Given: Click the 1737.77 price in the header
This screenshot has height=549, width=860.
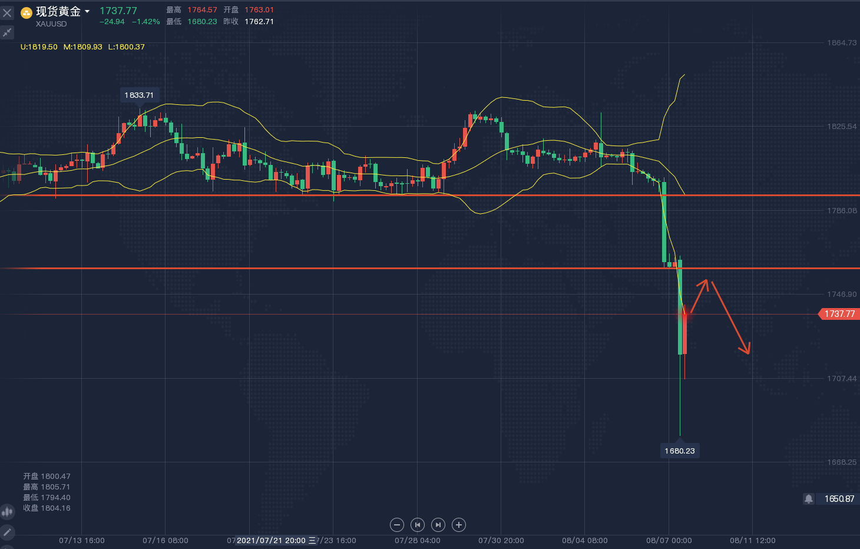Looking at the screenshot, I should coord(118,11).
